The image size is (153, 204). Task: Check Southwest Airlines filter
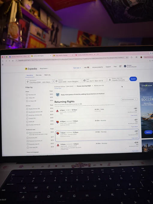pos(27,112)
